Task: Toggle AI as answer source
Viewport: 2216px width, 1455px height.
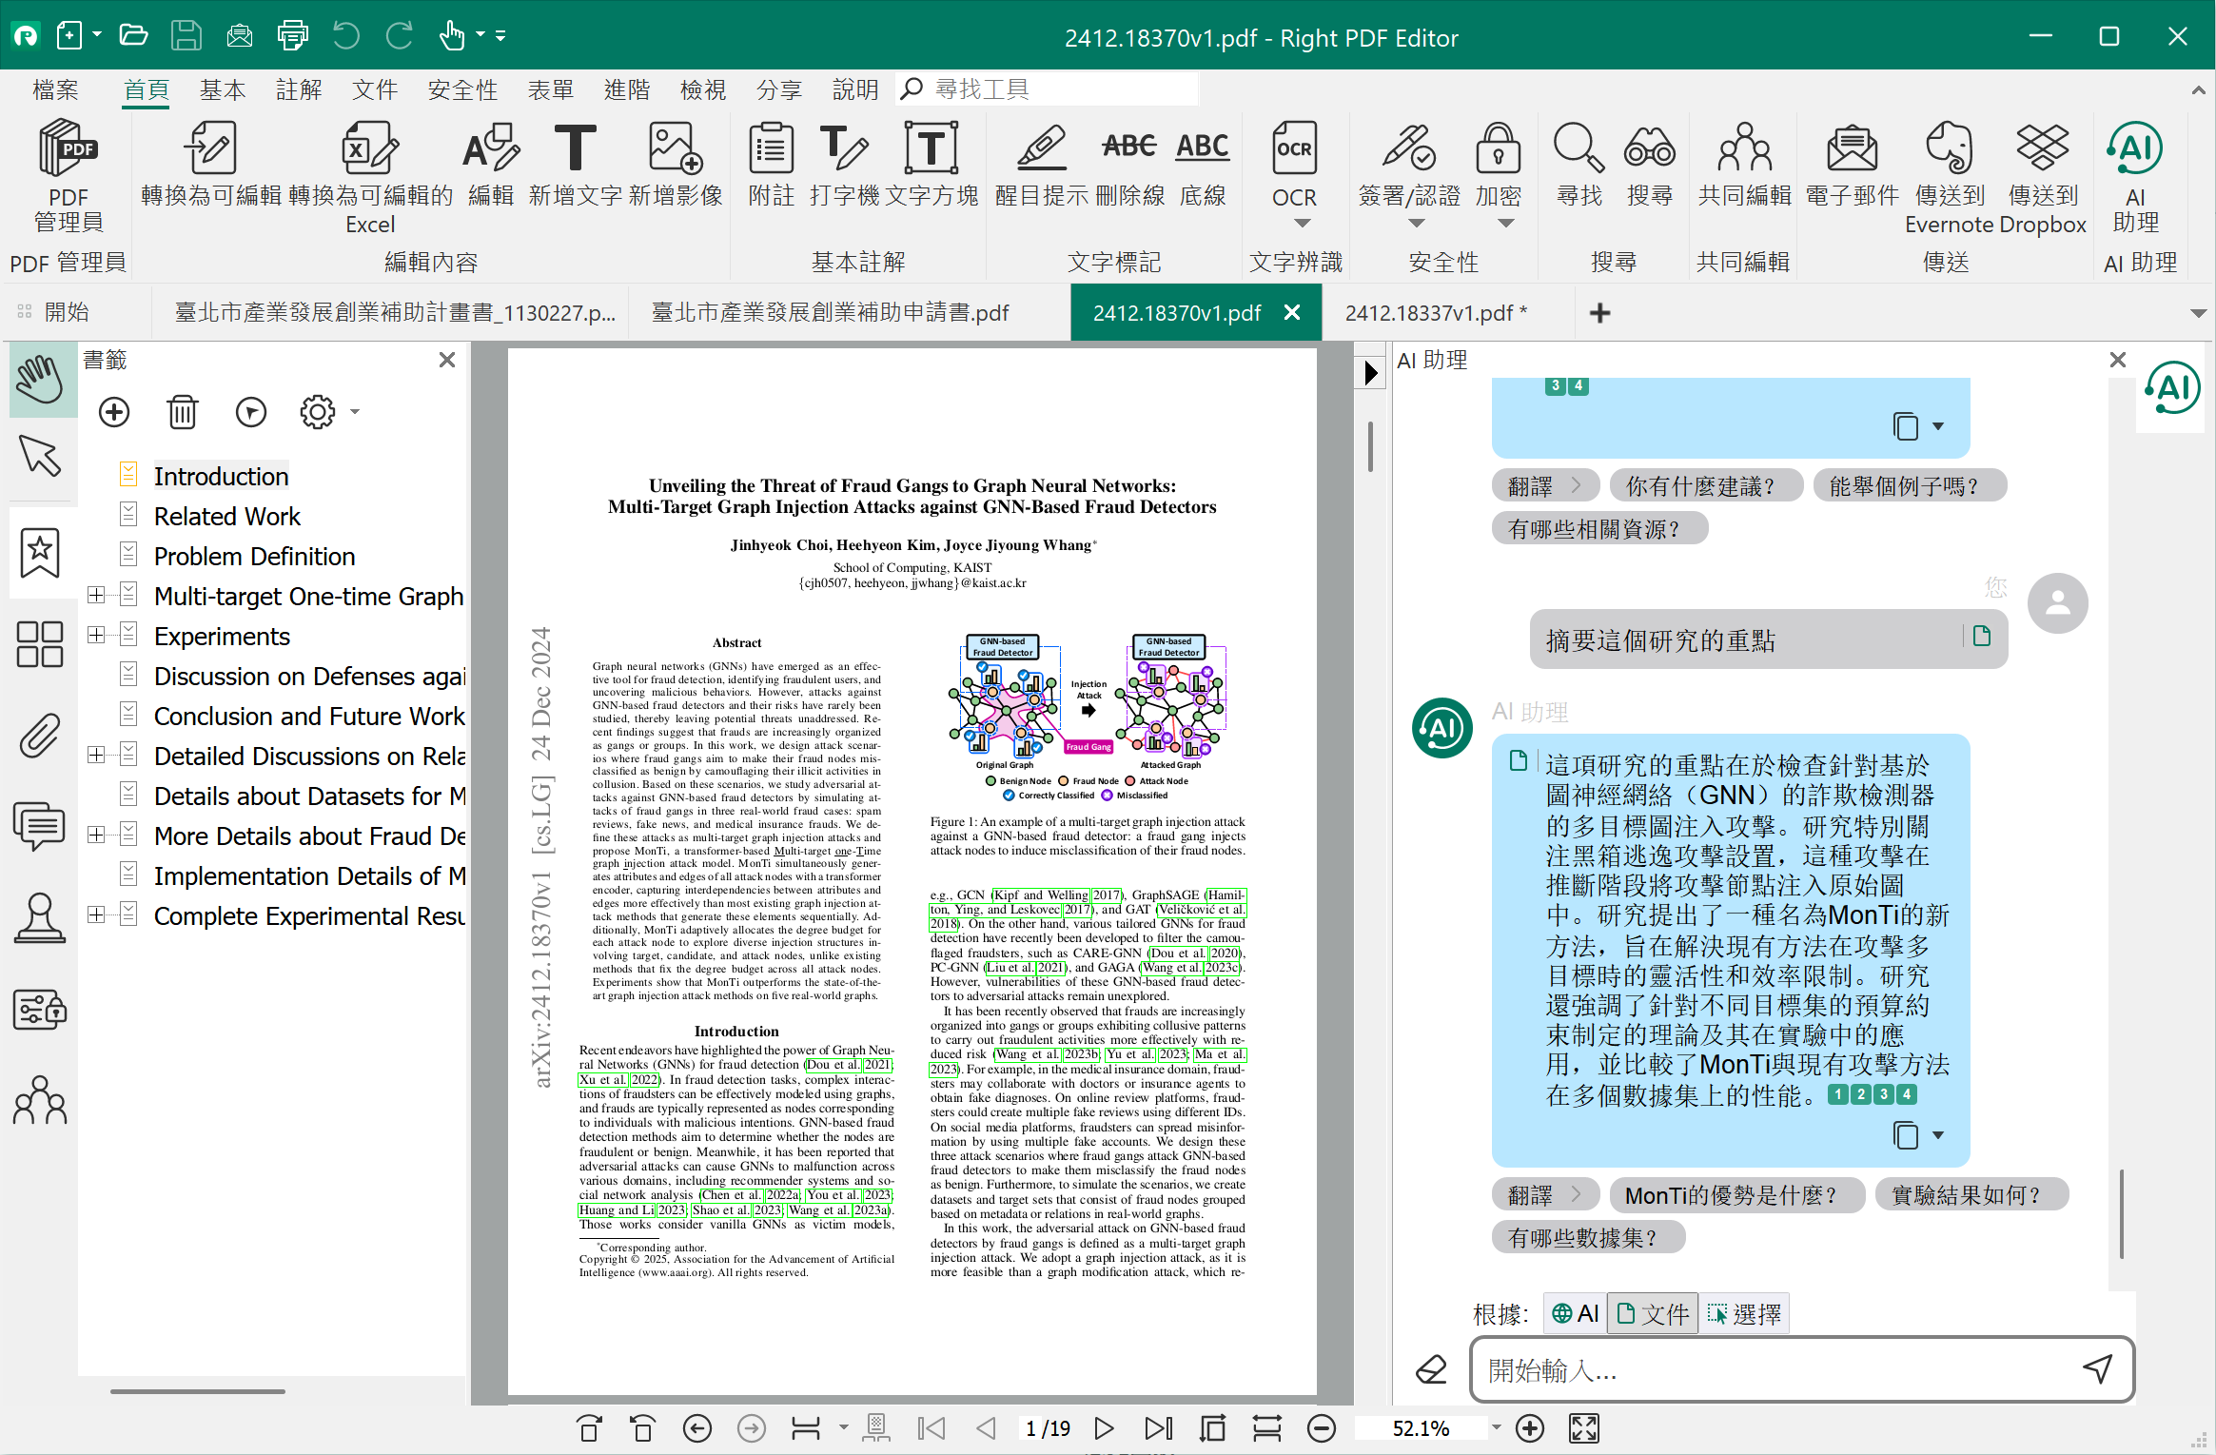Action: click(1575, 1314)
